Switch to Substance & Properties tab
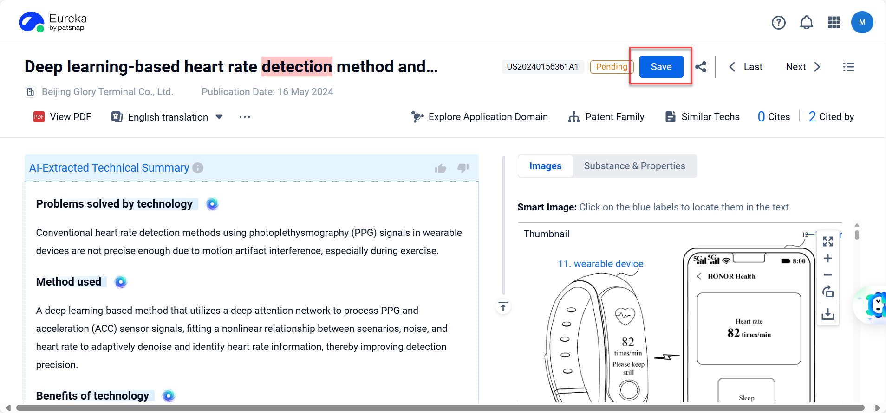Screen dimensions: 886x413 [634, 166]
